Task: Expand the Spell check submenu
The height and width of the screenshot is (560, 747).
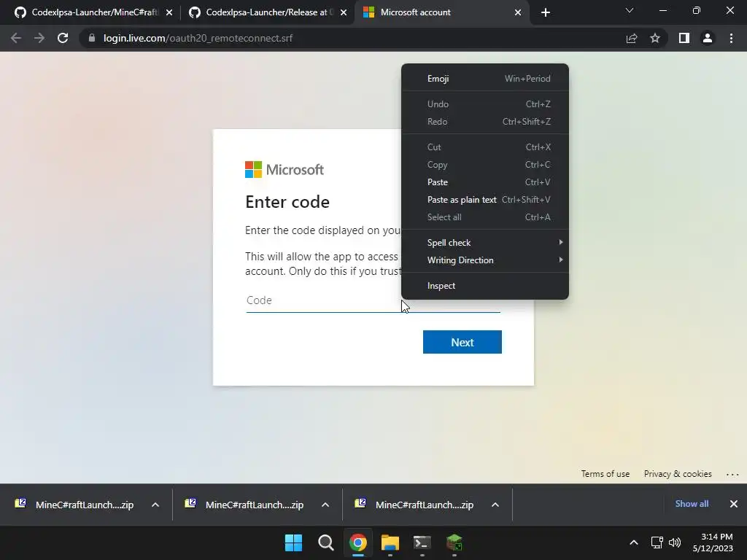Action: point(485,242)
